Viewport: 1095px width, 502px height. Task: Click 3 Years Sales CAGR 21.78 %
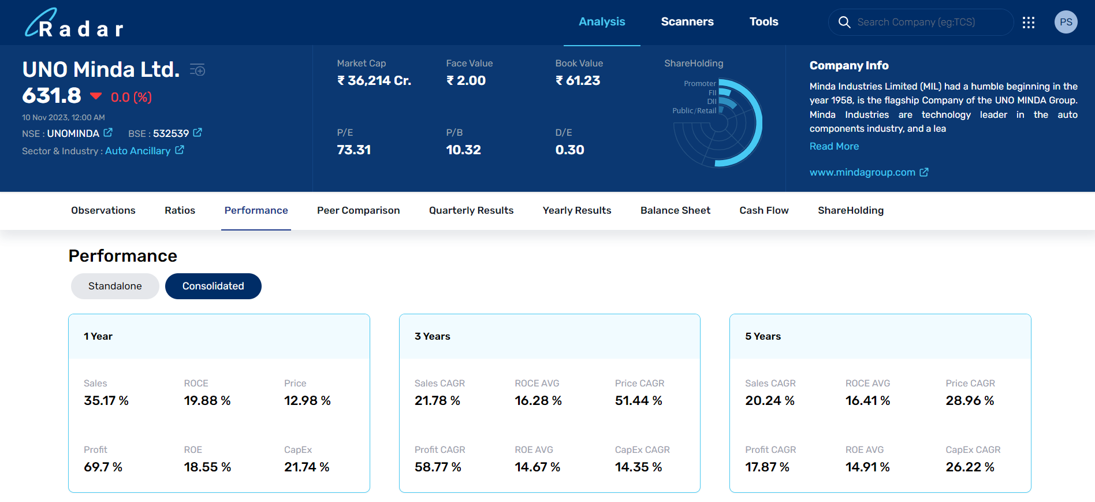point(437,400)
